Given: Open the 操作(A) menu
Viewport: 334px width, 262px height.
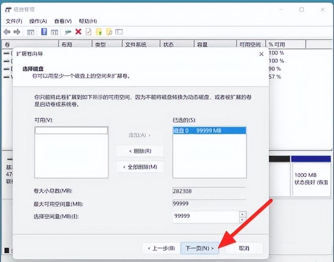Looking at the screenshot, I should coord(38,21).
